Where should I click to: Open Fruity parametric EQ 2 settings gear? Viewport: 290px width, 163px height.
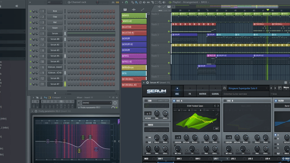pyautogui.click(x=36, y=111)
